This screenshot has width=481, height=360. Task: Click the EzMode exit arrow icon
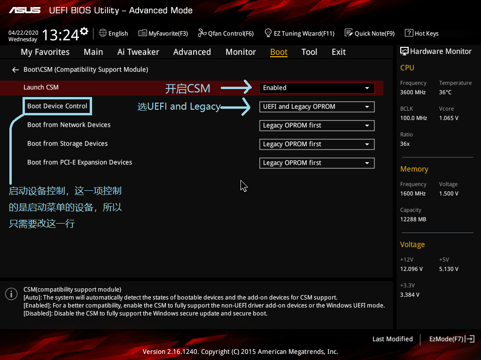click(x=470, y=339)
